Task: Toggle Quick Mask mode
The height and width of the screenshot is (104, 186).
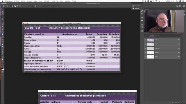Action: (x=3, y=72)
